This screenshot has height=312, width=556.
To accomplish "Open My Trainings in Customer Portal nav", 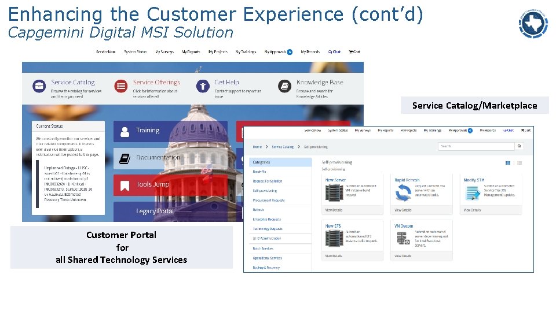I will (x=246, y=51).
